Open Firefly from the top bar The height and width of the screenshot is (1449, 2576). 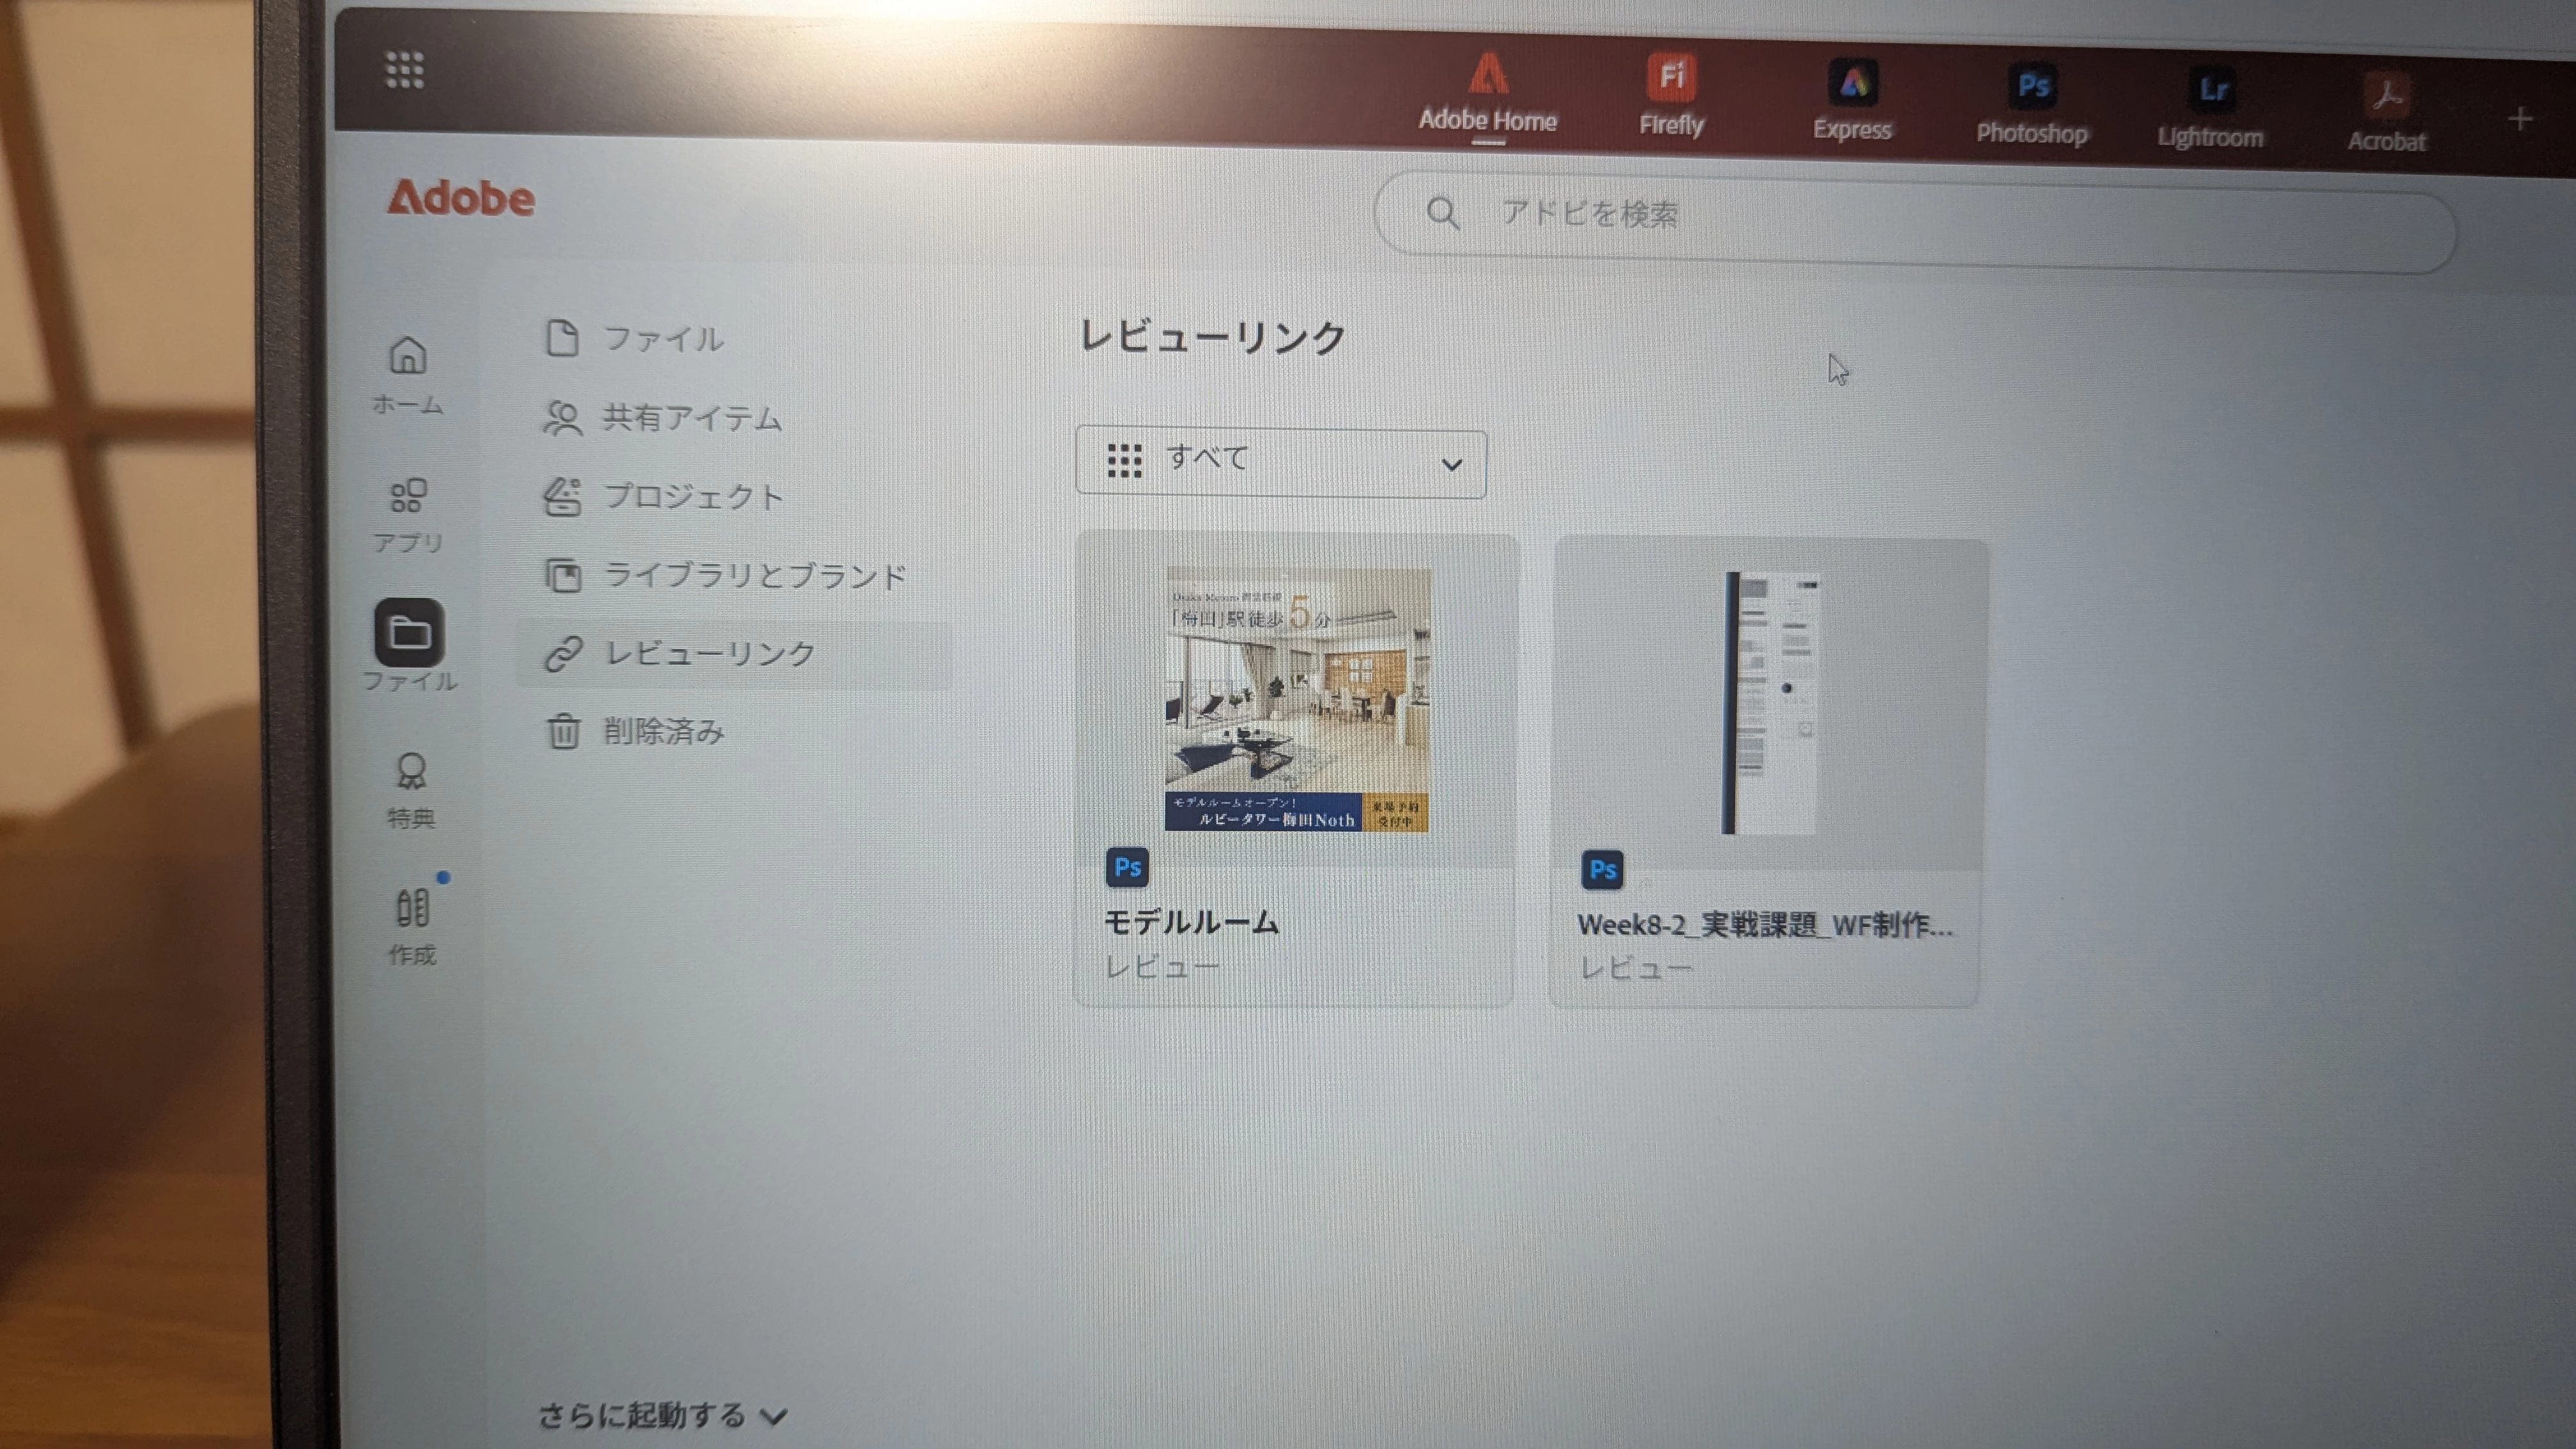point(1671,96)
